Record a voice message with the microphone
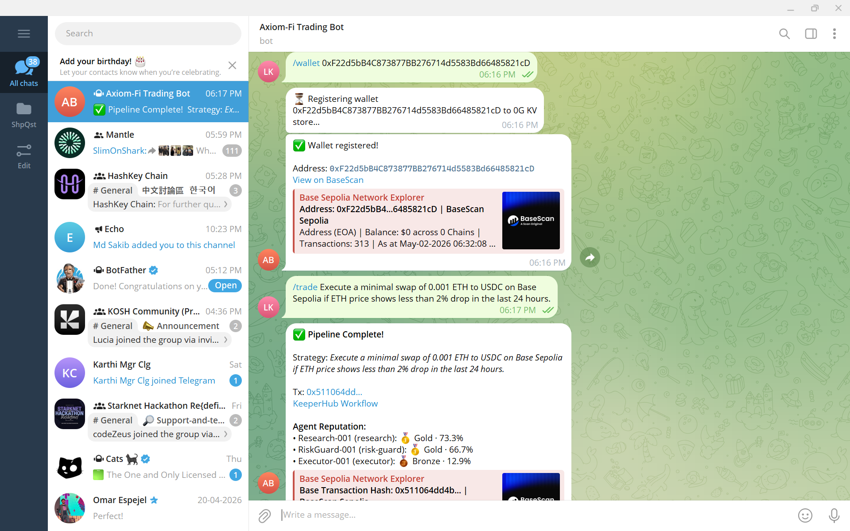 click(x=834, y=515)
